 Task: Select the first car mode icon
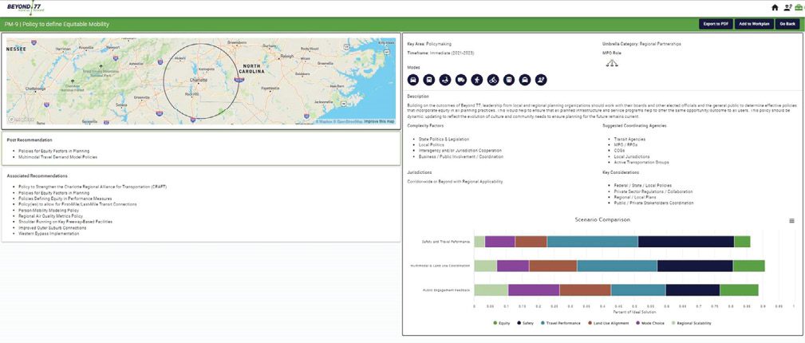413,80
